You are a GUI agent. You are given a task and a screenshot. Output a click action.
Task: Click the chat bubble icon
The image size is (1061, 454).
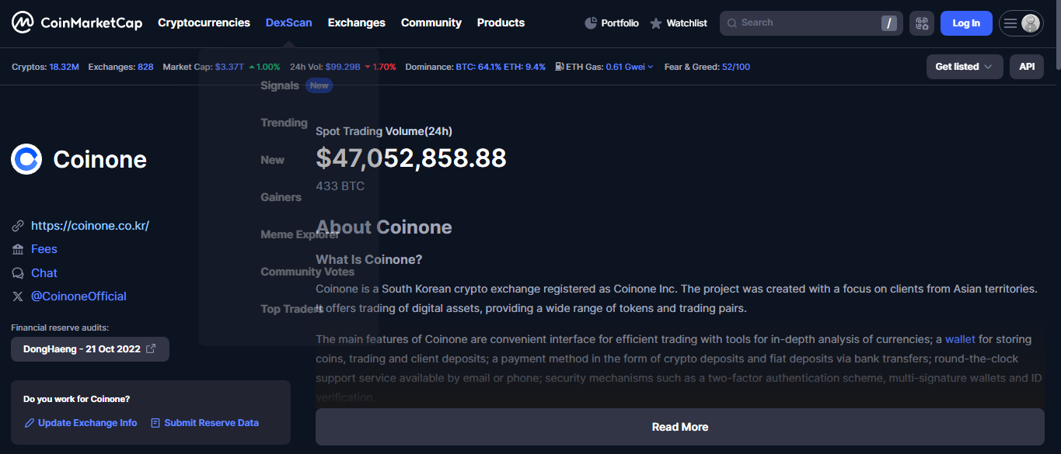tap(18, 273)
